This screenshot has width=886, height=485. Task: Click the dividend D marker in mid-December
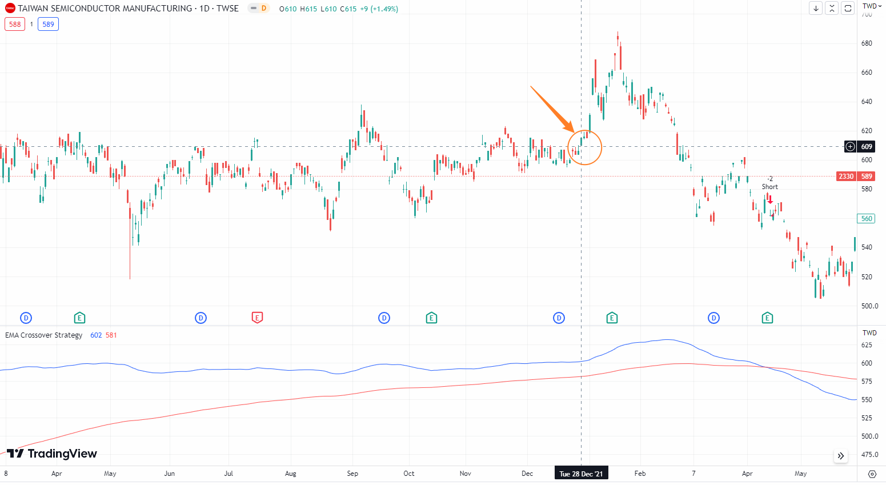[559, 318]
